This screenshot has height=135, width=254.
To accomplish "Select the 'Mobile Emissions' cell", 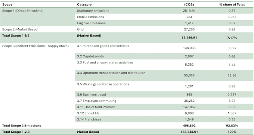I will pos(90,17).
